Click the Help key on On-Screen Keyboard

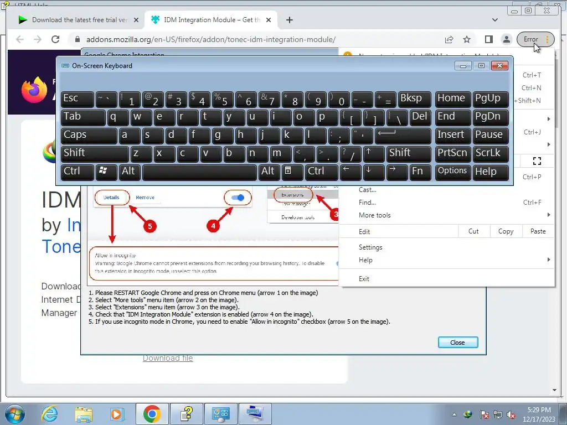[491, 172]
